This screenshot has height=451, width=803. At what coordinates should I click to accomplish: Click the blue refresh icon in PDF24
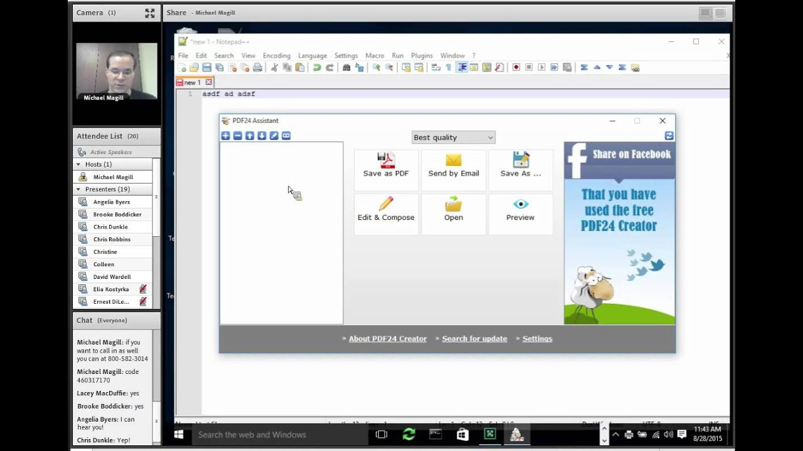tap(669, 136)
